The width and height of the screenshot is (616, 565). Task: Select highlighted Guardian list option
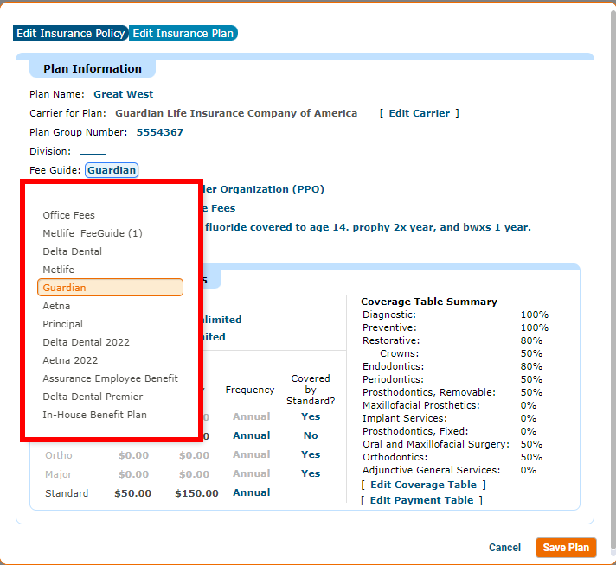tap(110, 288)
